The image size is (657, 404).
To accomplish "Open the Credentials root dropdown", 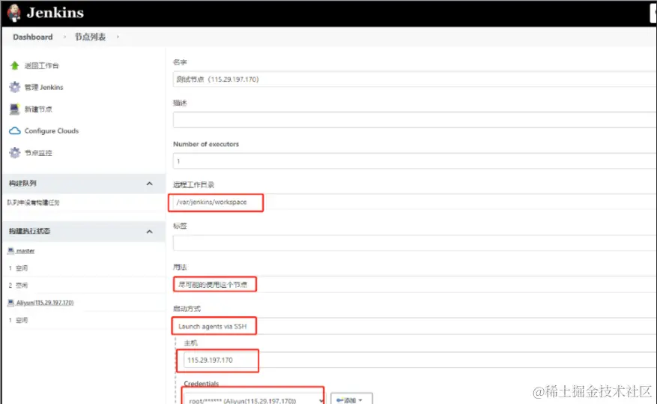I will (254, 400).
